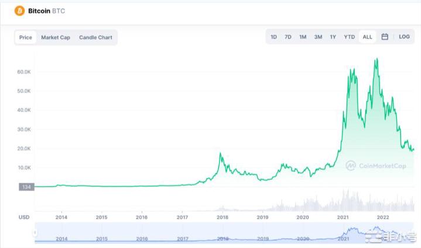
Task: Click 2018 in the bottom range navigator
Action: coord(223,238)
